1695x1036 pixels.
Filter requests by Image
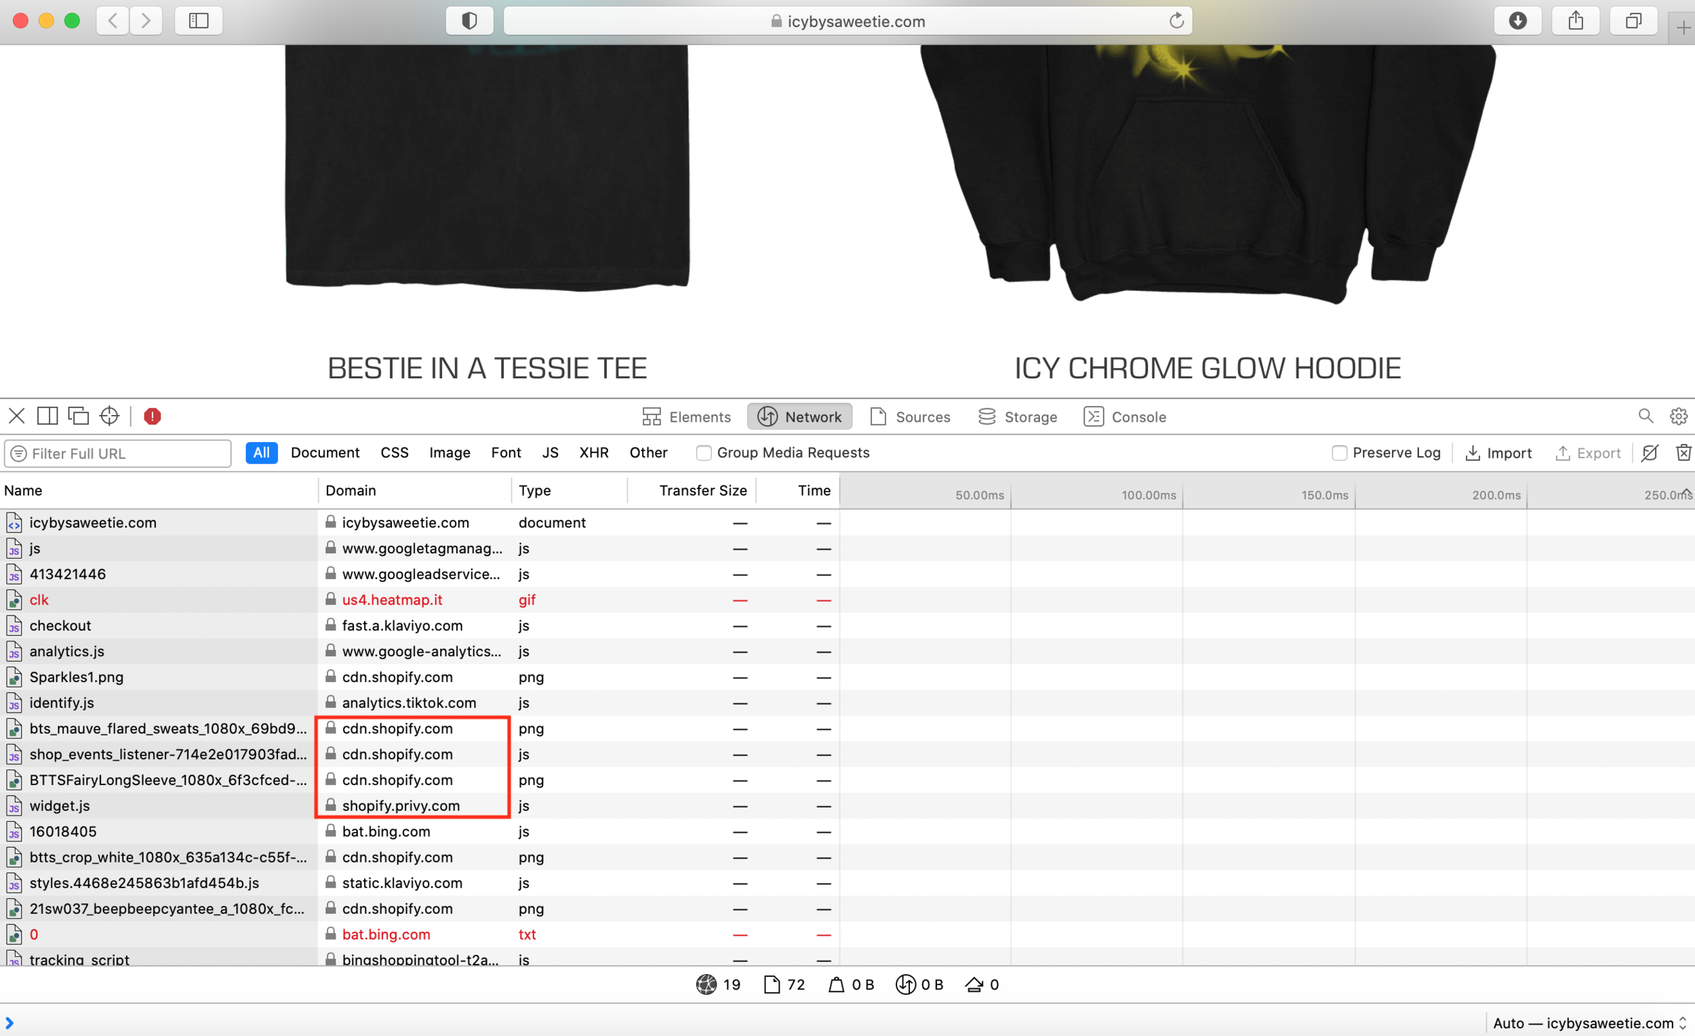point(450,453)
